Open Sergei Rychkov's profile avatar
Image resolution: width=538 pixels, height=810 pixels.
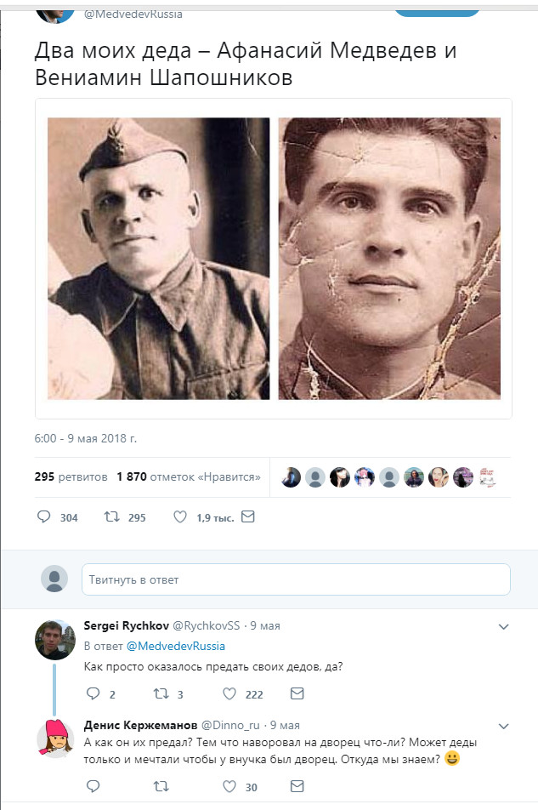[55, 640]
